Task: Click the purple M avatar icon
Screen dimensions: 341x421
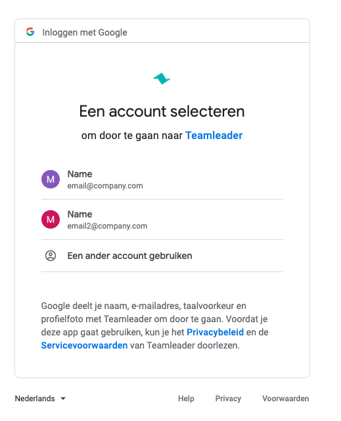Action: click(x=51, y=179)
